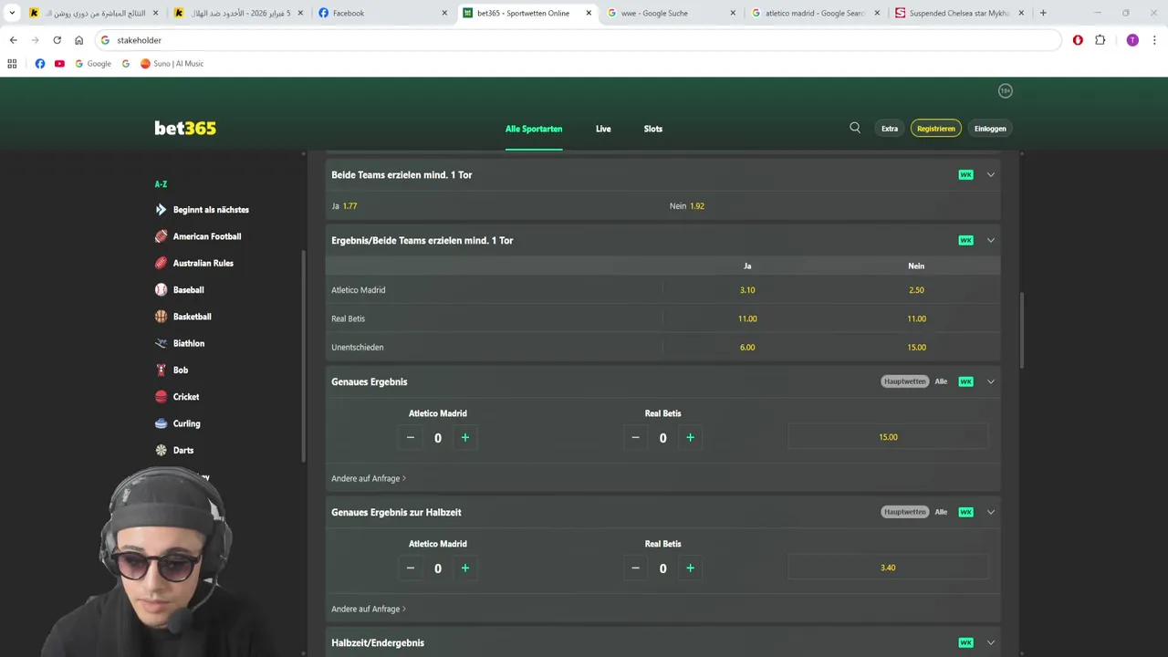Switch to the wwe Google Suche tab
The width and height of the screenshot is (1168, 657).
[673, 13]
